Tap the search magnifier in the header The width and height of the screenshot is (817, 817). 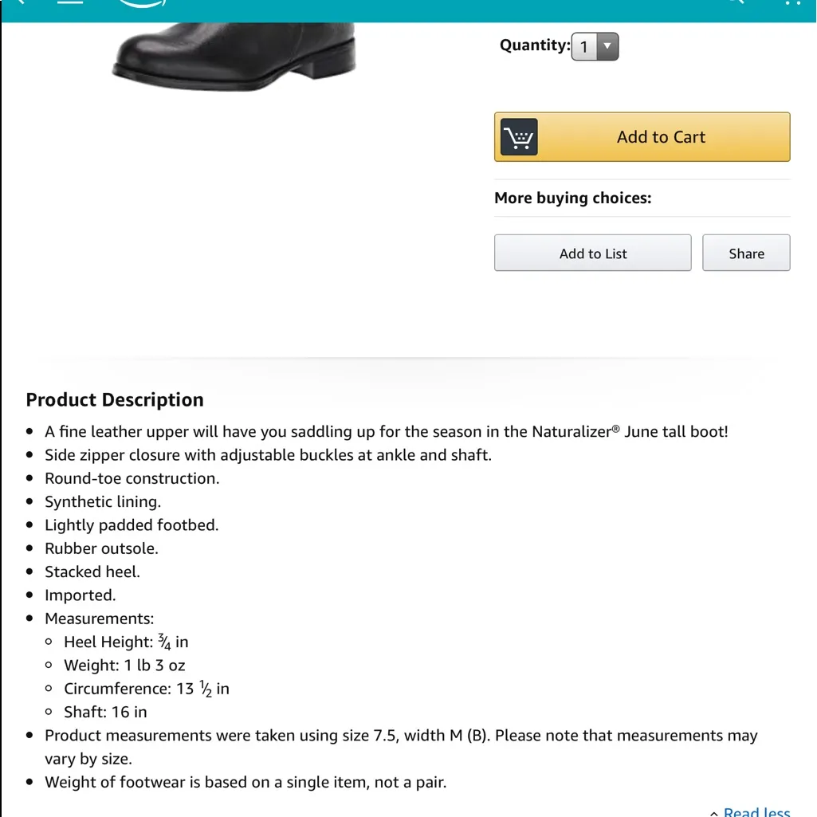point(734,2)
